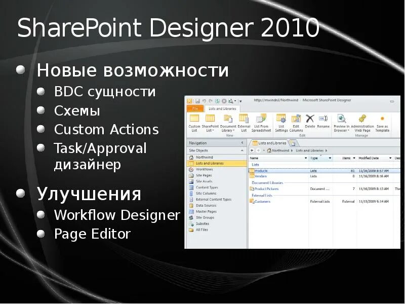Click the Back arrow in the breadcrumb bar
Screen dimensions: 405x304
[x=252, y=150]
